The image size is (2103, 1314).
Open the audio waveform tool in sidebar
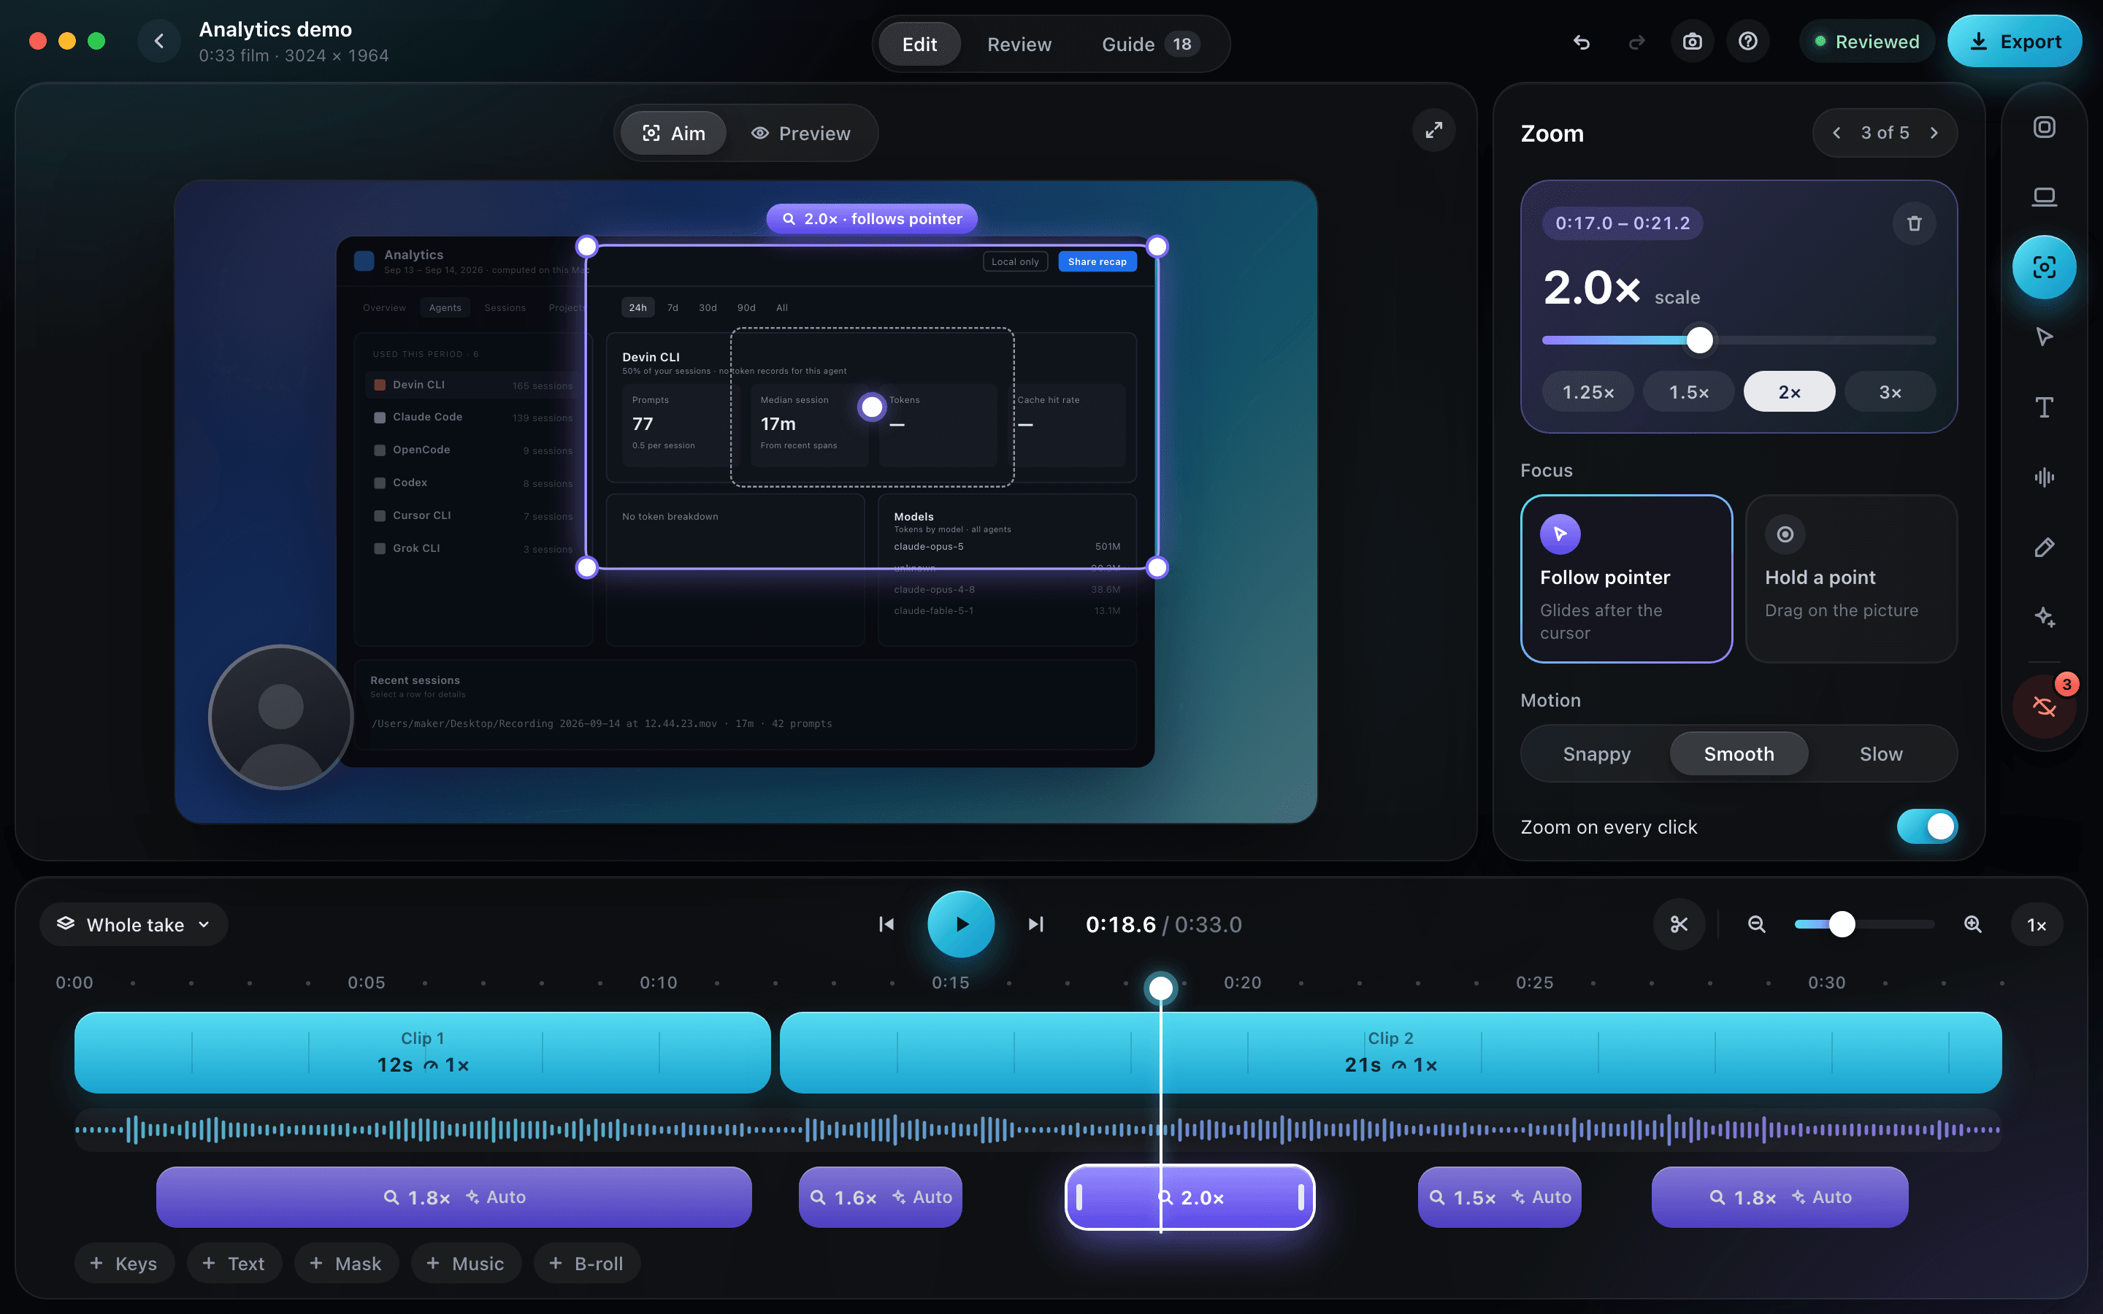click(2044, 477)
